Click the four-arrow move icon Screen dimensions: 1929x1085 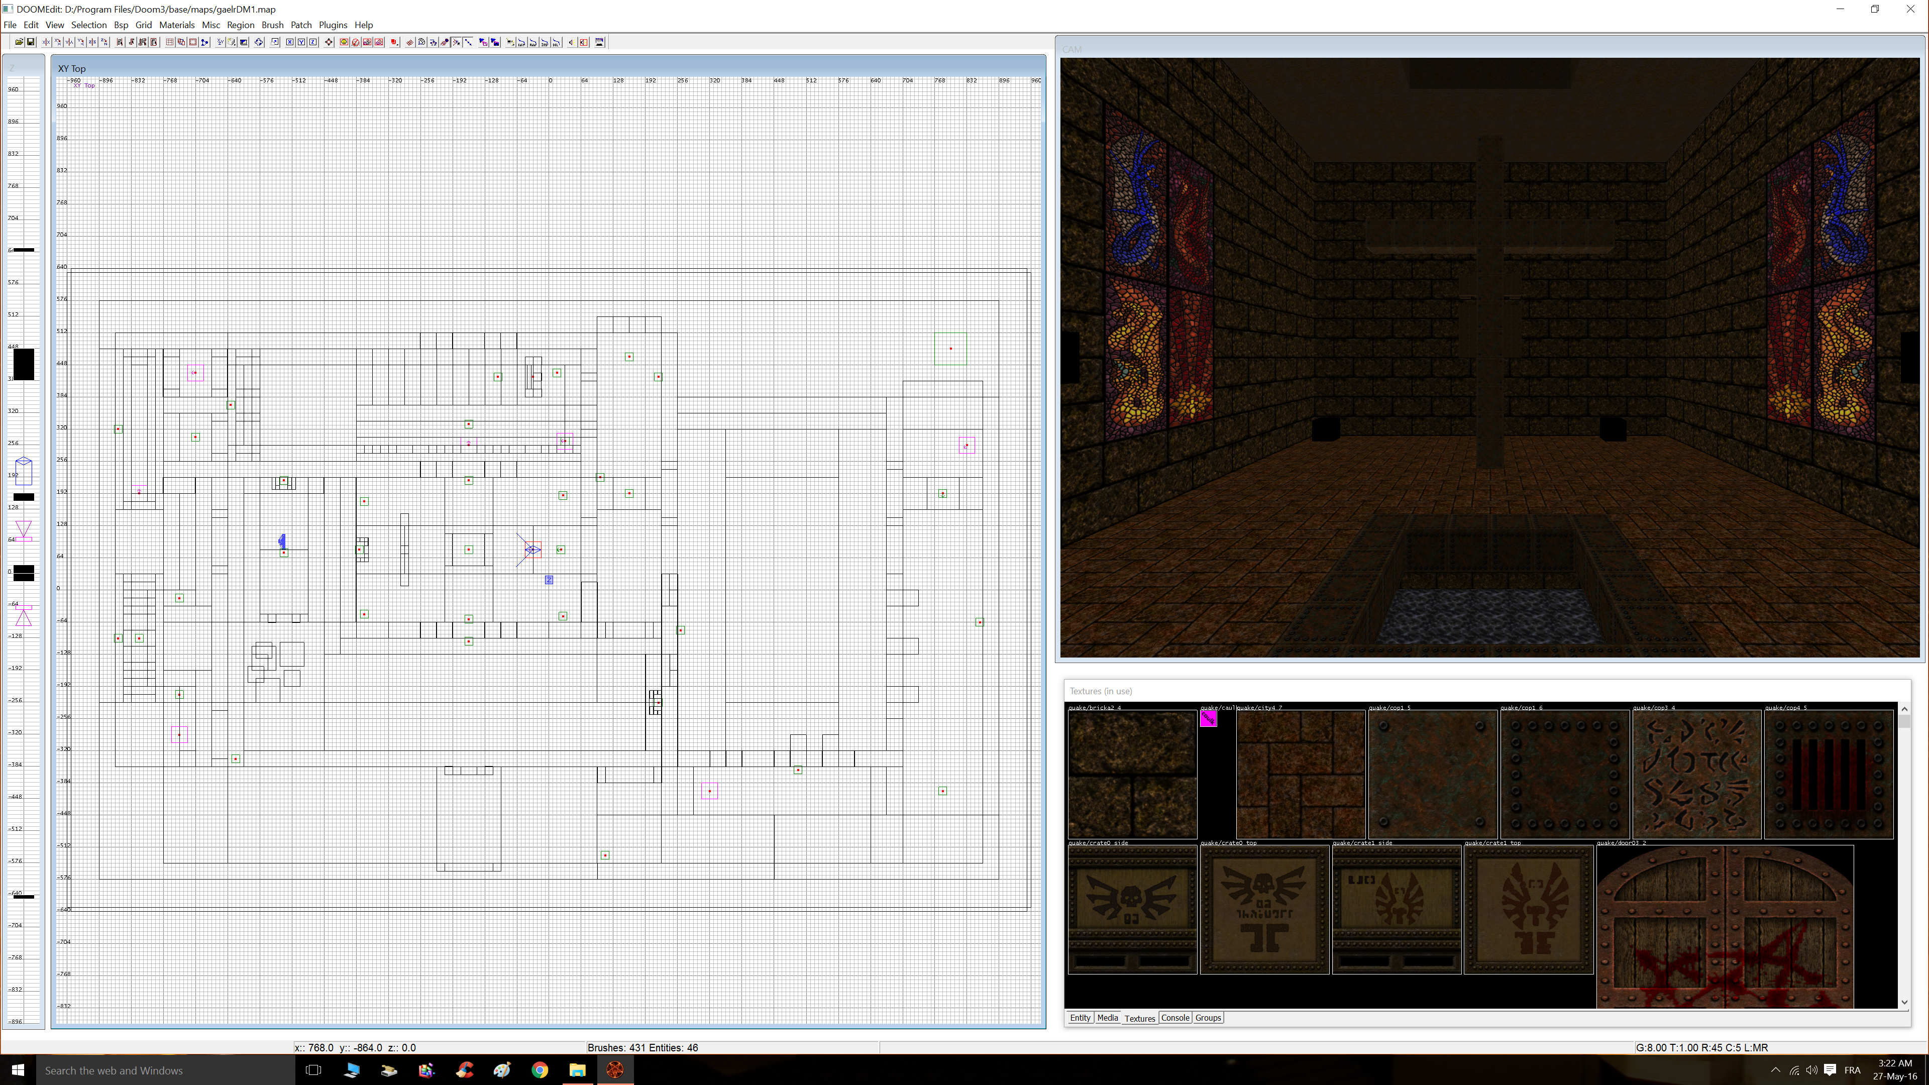click(329, 43)
